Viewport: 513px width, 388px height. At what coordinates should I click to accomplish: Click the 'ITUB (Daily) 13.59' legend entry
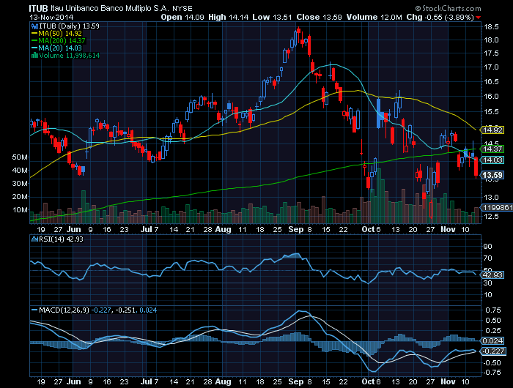(x=69, y=26)
